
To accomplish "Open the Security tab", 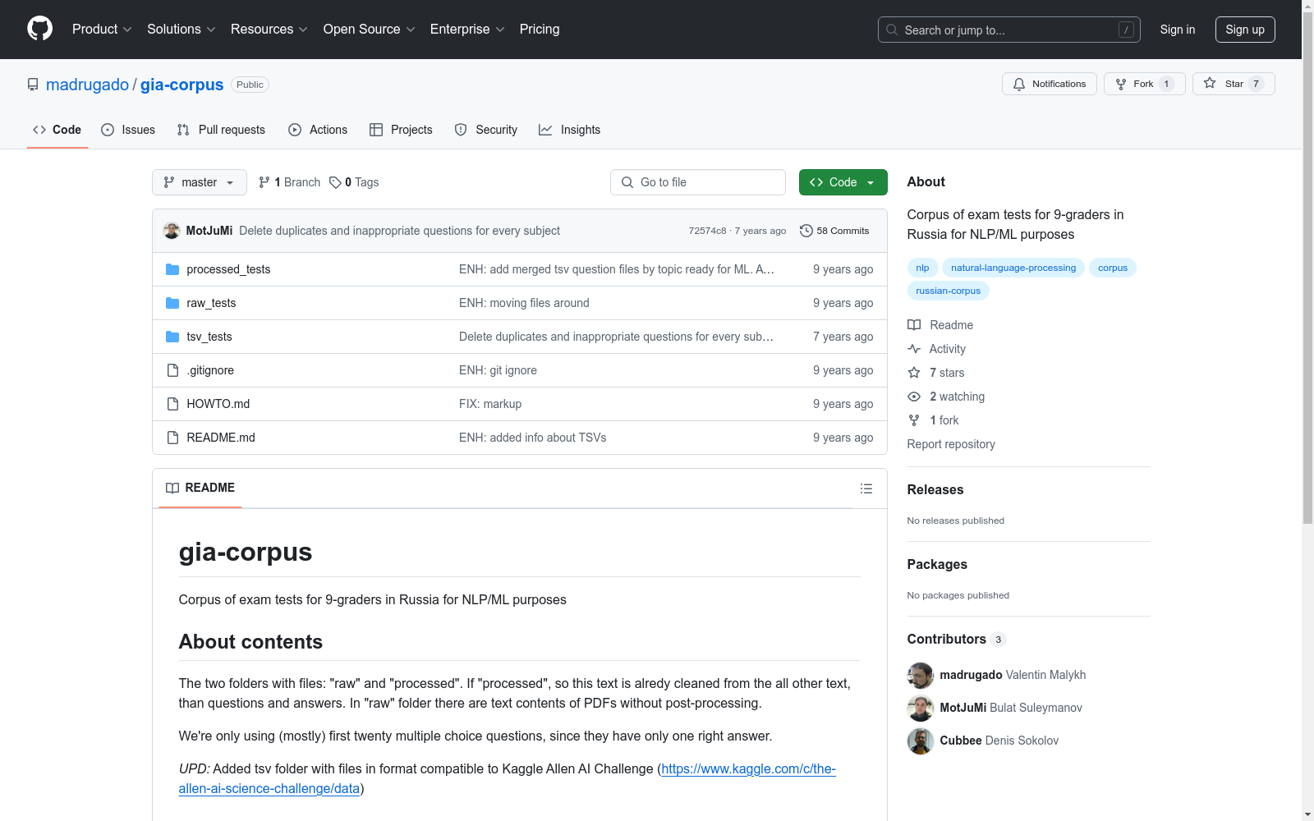I will [x=486, y=130].
